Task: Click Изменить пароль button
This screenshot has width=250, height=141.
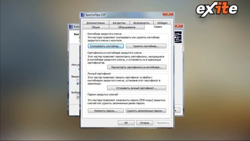Action: (106, 110)
